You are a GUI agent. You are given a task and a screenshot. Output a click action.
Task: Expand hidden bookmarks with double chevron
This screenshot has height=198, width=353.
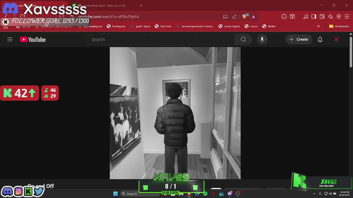tap(319, 26)
